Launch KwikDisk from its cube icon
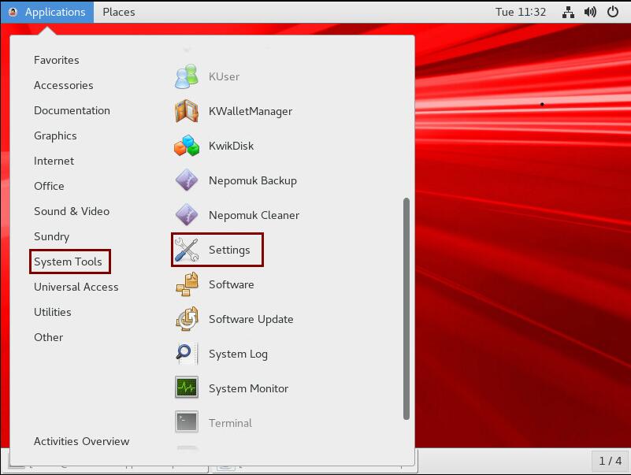Screen dimensions: 631x475 (187, 146)
